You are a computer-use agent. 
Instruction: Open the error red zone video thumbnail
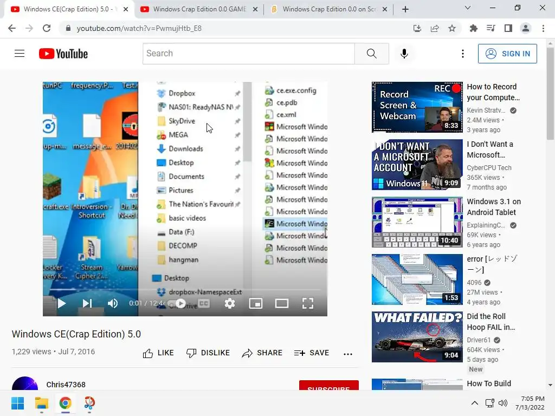(417, 279)
